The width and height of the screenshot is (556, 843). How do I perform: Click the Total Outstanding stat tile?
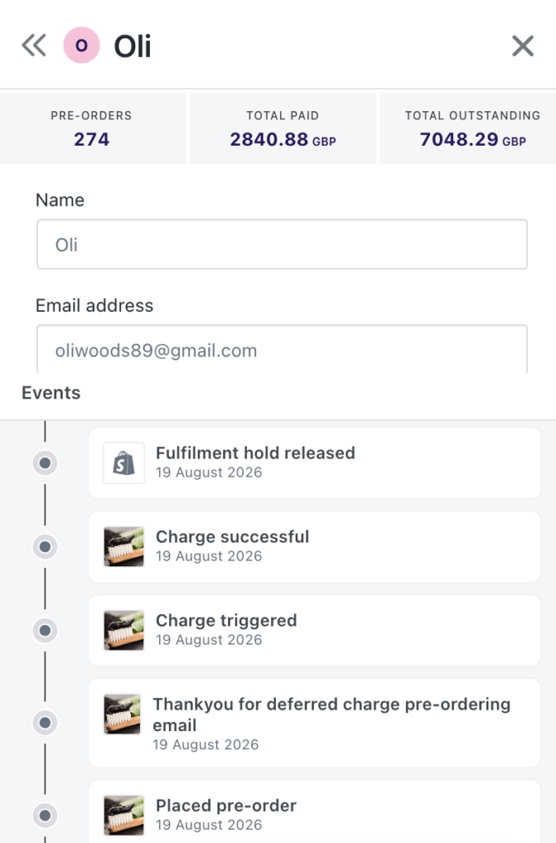pos(468,128)
